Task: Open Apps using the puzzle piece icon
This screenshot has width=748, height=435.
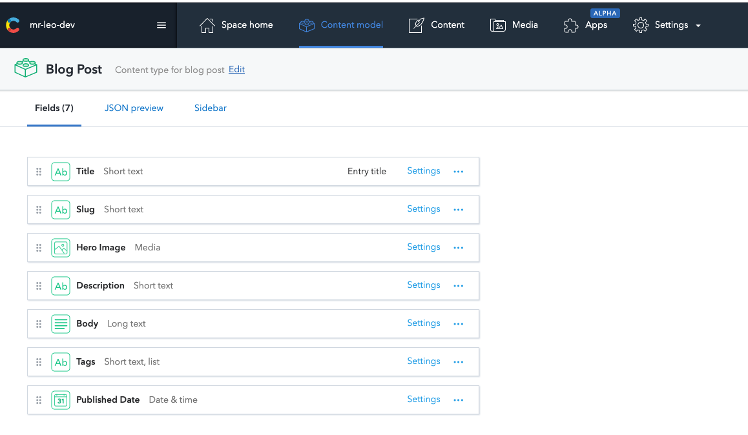Action: (571, 26)
